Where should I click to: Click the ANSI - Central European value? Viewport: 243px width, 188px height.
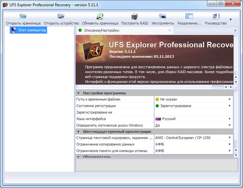tap(183, 138)
